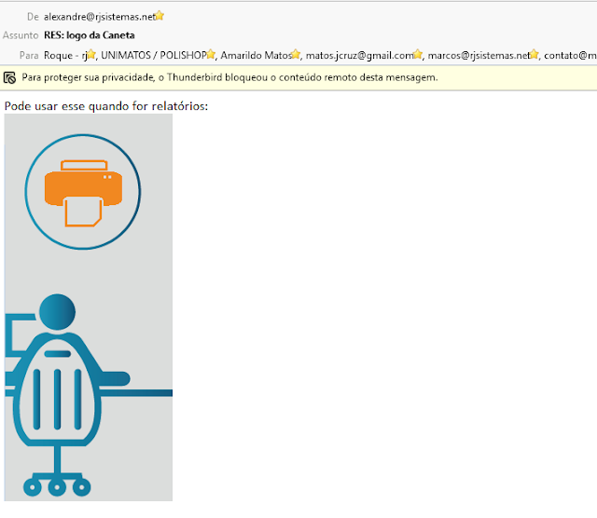Click the Para field label

point(29,56)
